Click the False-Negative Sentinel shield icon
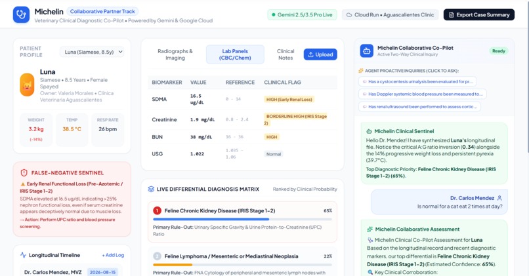The image size is (529, 276). pos(24,173)
